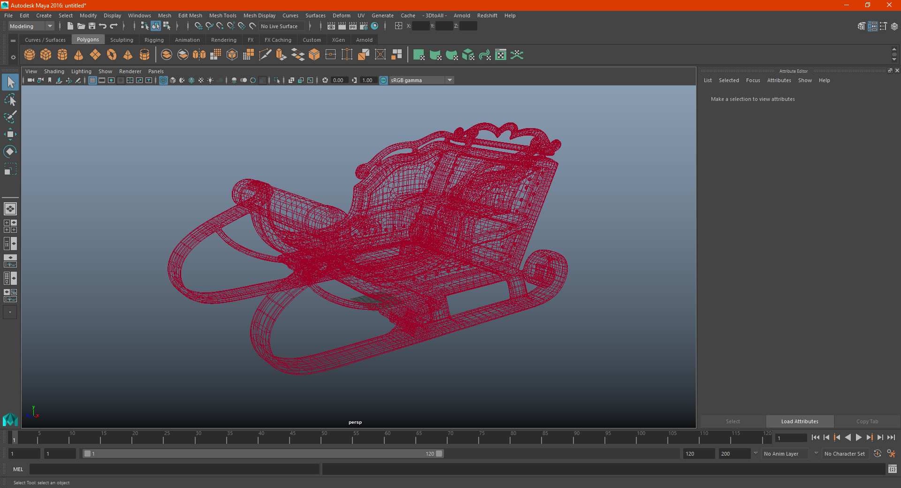Undo the last action with toolbar arrow
901x488 pixels.
[103, 26]
